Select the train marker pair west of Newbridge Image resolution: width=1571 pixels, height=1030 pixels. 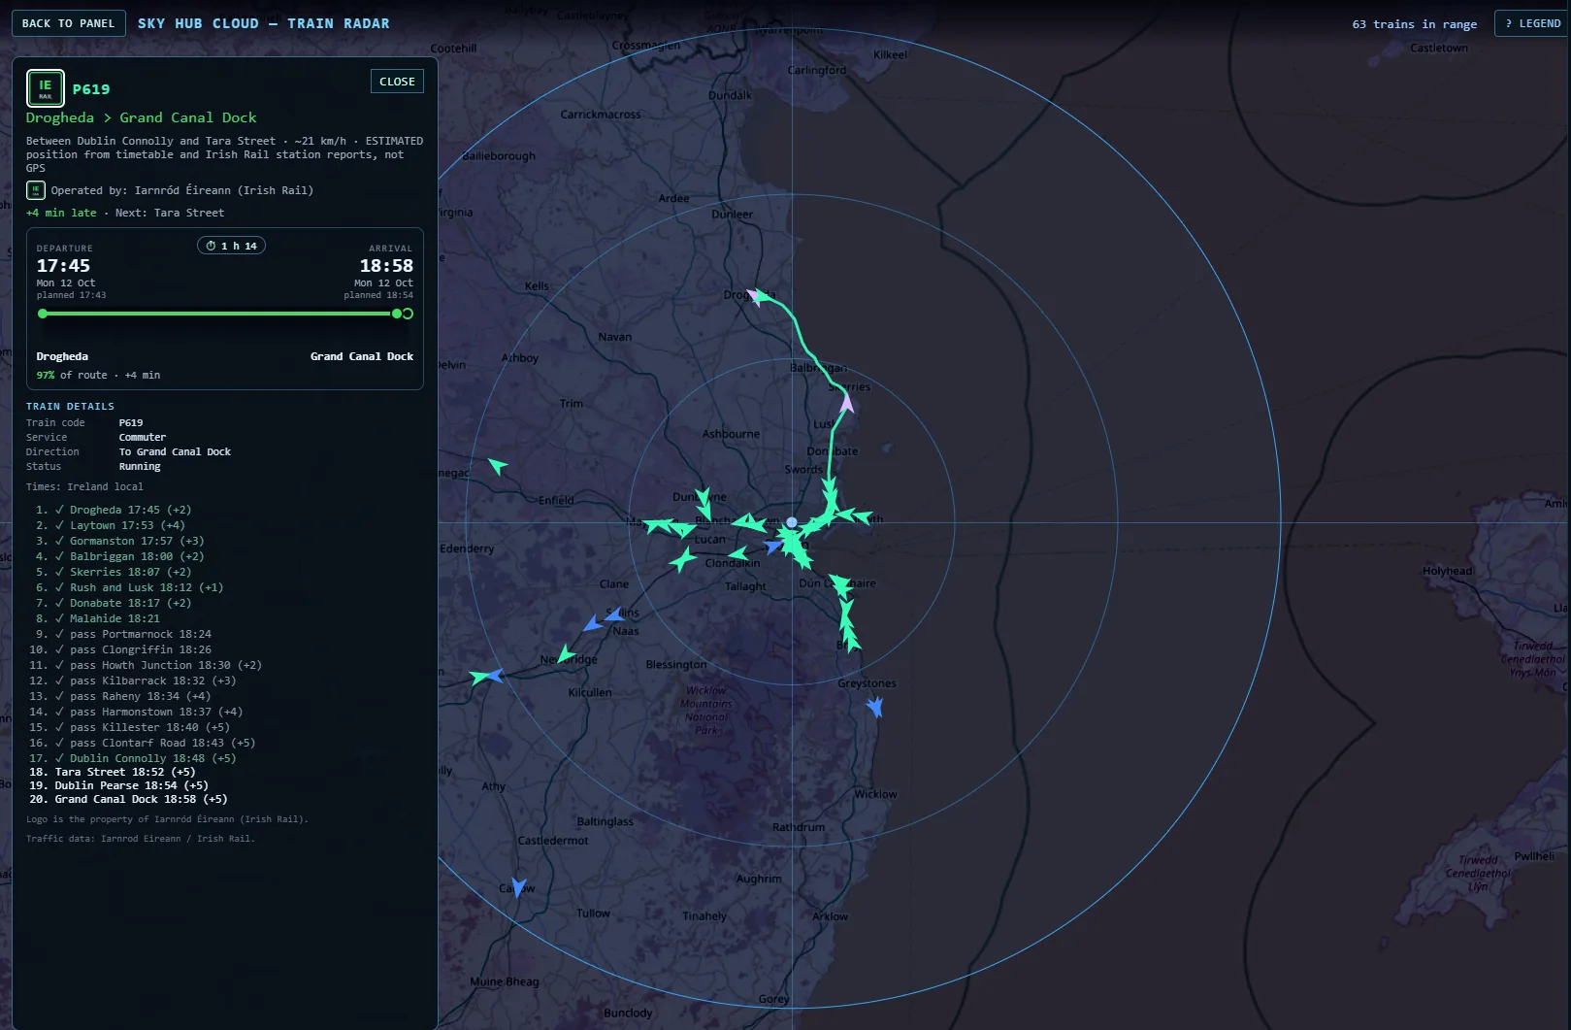coord(486,676)
